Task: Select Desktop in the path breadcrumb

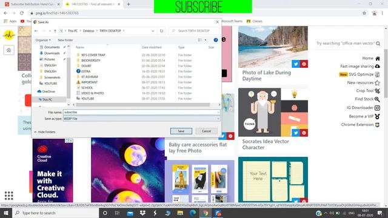Action: [x=89, y=31]
